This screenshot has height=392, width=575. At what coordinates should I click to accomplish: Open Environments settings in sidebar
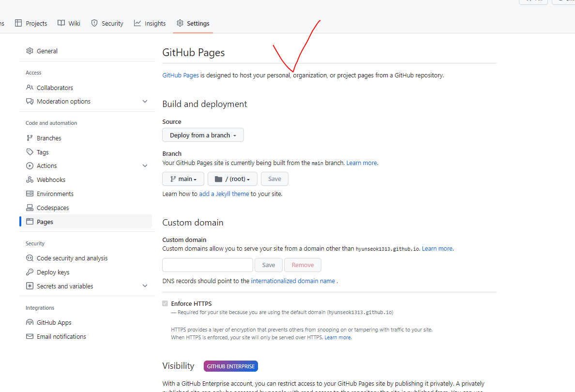pos(87,194)
